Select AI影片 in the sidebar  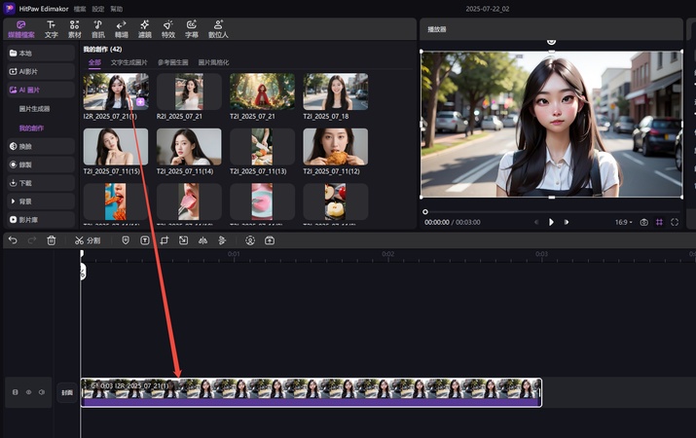[41, 71]
